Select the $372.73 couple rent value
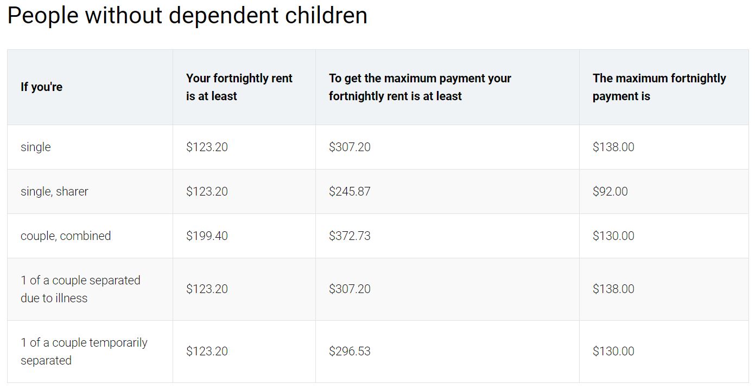Screen dimensions: 755x390 point(350,236)
